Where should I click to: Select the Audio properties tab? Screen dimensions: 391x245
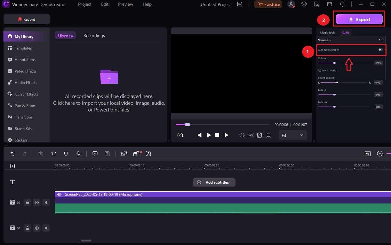346,33
